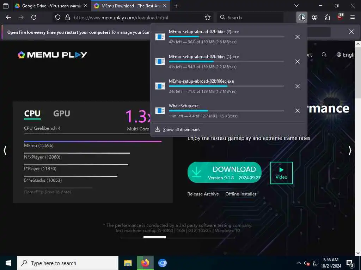361x270 pixels.
Task: Go to next carousel slide arrow
Action: (x=350, y=150)
